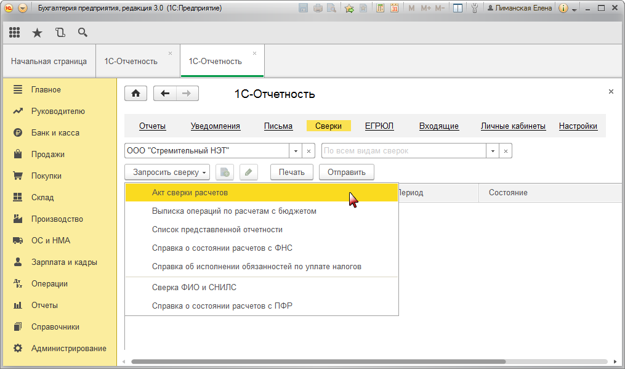Image resolution: width=625 pixels, height=369 pixels.
Task: Click the home button in 1С-Отчетность
Action: [x=135, y=94]
